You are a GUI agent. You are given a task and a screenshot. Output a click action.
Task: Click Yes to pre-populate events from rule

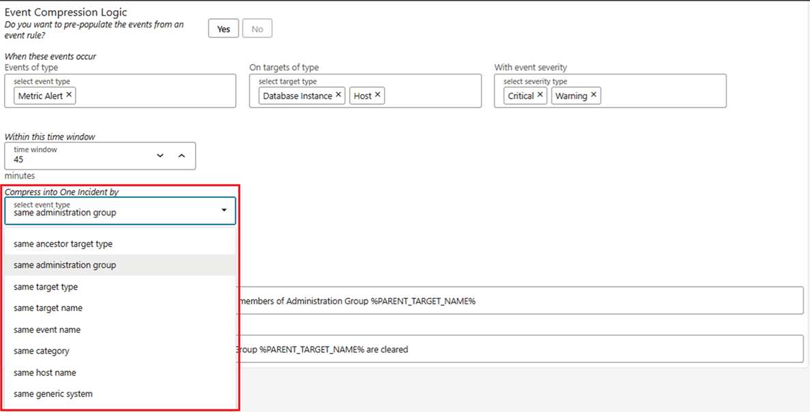[223, 28]
